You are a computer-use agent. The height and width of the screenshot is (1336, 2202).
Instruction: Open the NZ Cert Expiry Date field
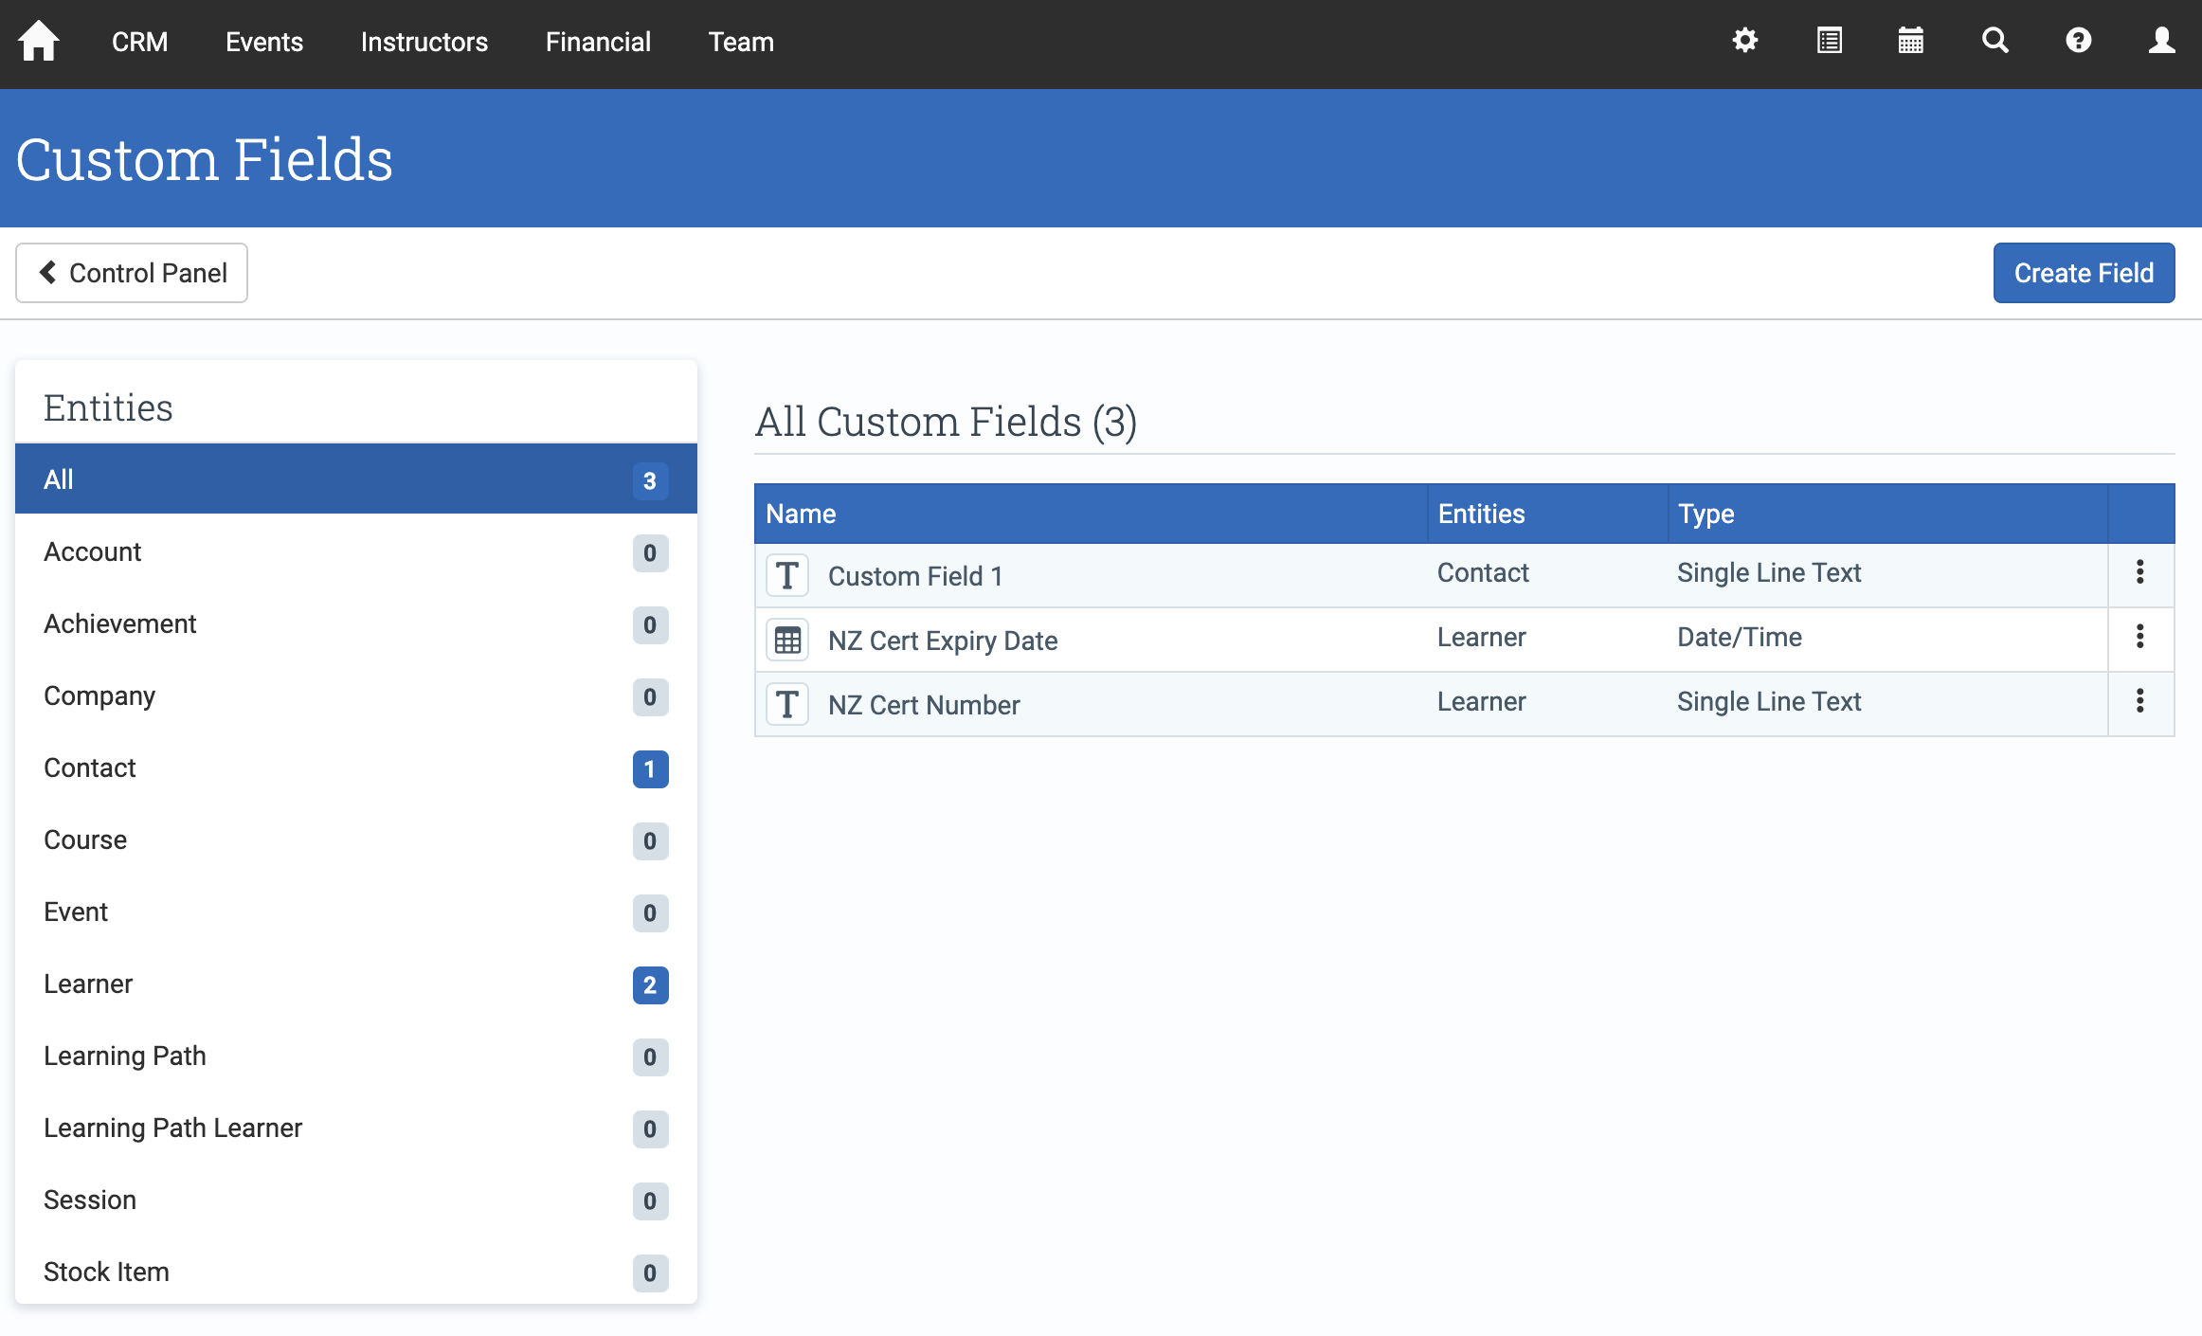pos(943,641)
